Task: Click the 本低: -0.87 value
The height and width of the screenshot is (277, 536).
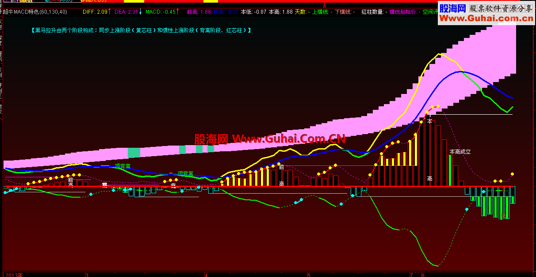Action: pyautogui.click(x=254, y=12)
